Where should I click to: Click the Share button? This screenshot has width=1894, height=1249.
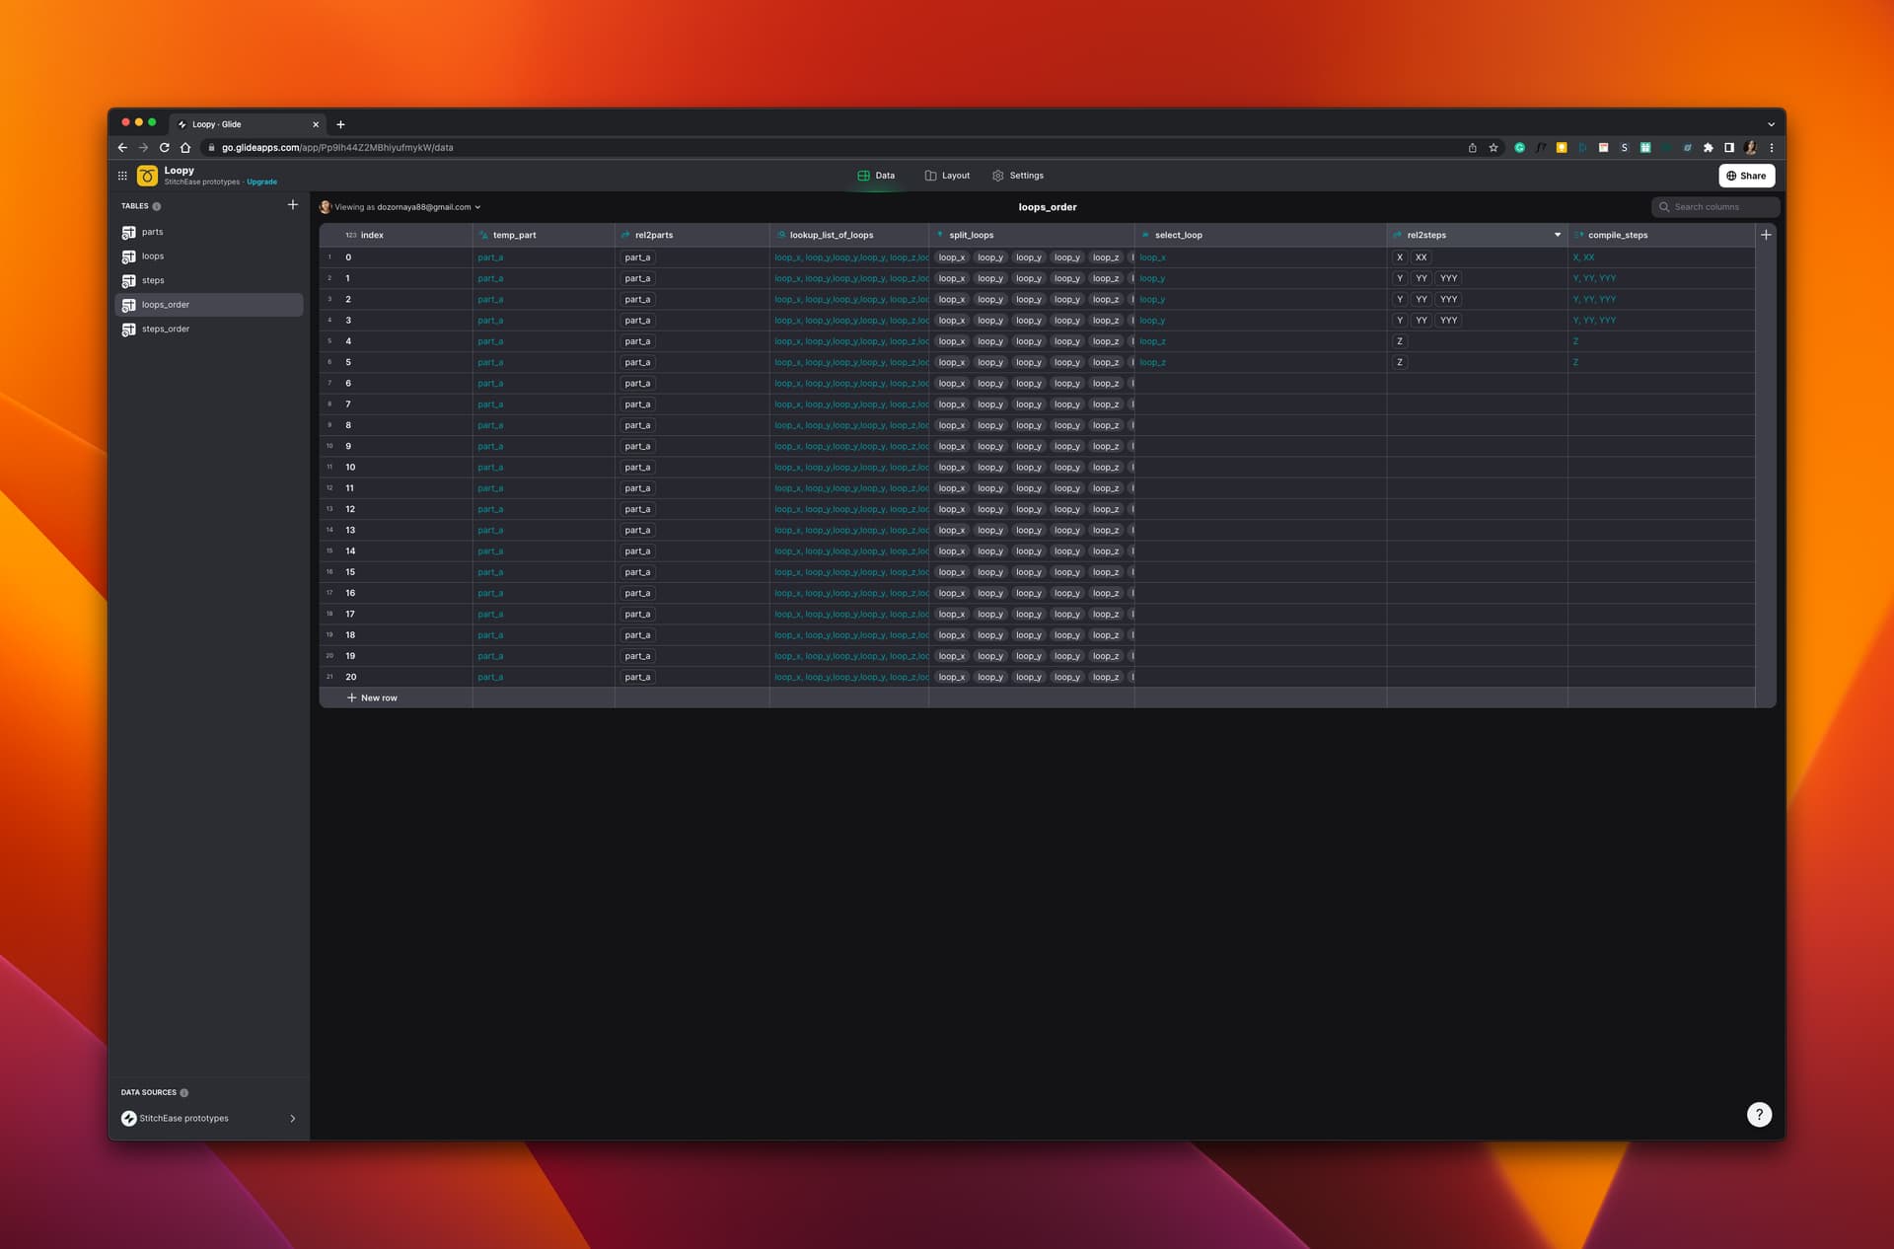[x=1746, y=176]
